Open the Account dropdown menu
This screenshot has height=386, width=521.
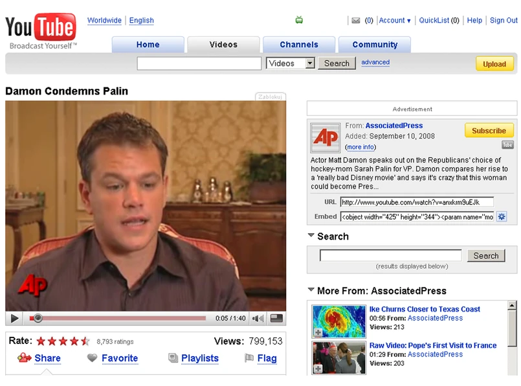[395, 21]
